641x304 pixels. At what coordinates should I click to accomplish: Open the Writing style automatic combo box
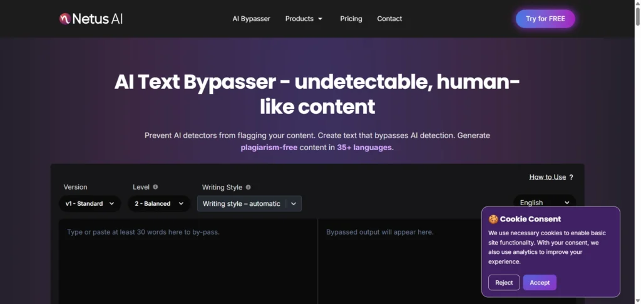click(249, 203)
